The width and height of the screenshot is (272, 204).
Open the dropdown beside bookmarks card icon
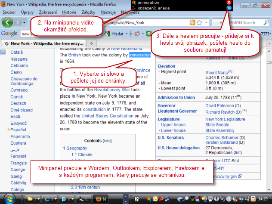click(x=143, y=34)
